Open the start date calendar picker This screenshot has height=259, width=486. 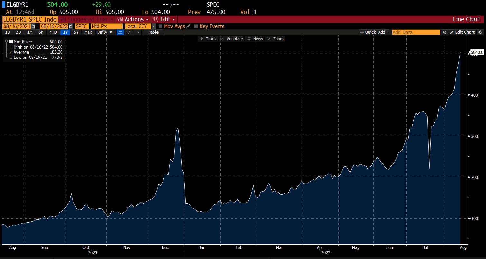click(33, 26)
